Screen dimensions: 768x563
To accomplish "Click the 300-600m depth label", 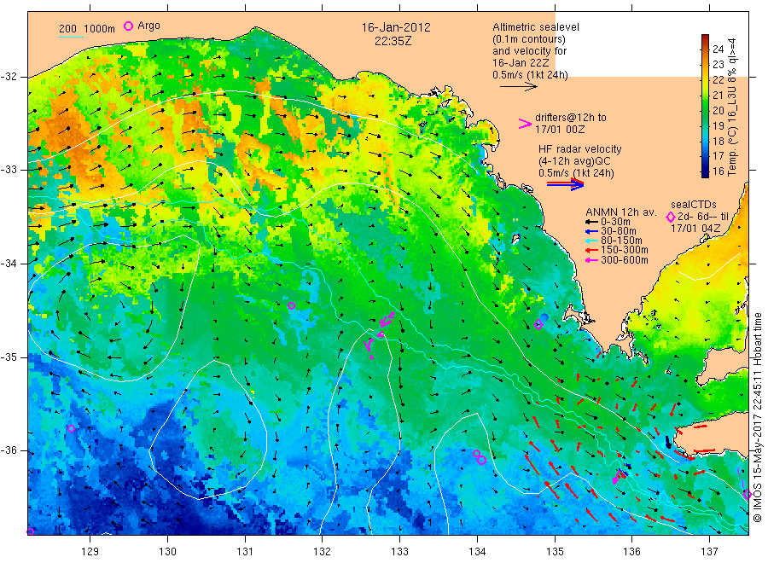I will [625, 260].
